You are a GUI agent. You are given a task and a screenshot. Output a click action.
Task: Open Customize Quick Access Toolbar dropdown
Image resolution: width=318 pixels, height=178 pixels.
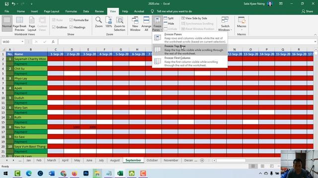[31, 4]
